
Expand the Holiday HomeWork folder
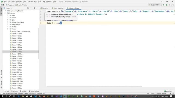coord(8,22)
